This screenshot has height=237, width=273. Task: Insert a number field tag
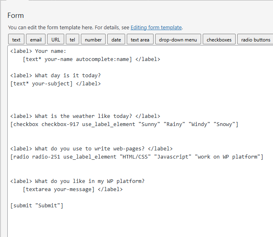tap(93, 39)
